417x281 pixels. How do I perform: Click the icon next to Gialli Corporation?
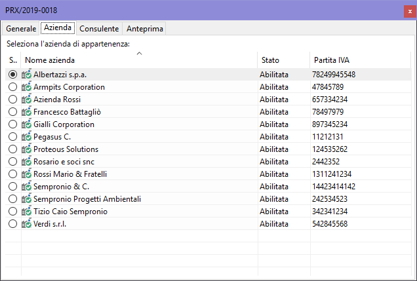(27, 124)
